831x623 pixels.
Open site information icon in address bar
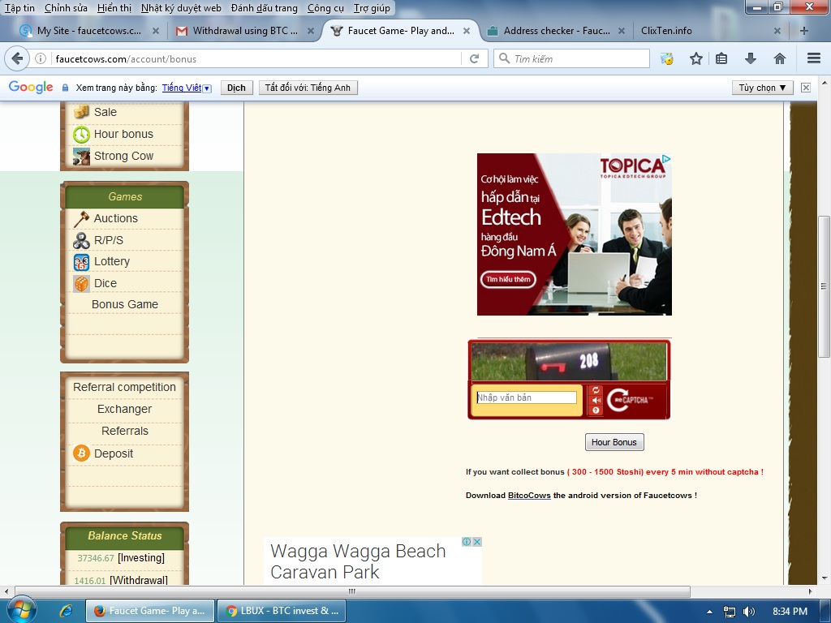41,58
